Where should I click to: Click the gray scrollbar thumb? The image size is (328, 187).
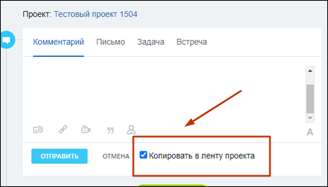point(310,98)
